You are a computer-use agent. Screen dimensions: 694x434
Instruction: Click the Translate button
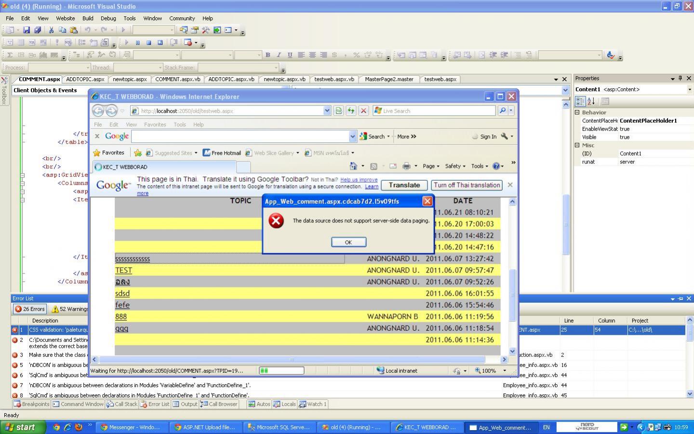404,185
